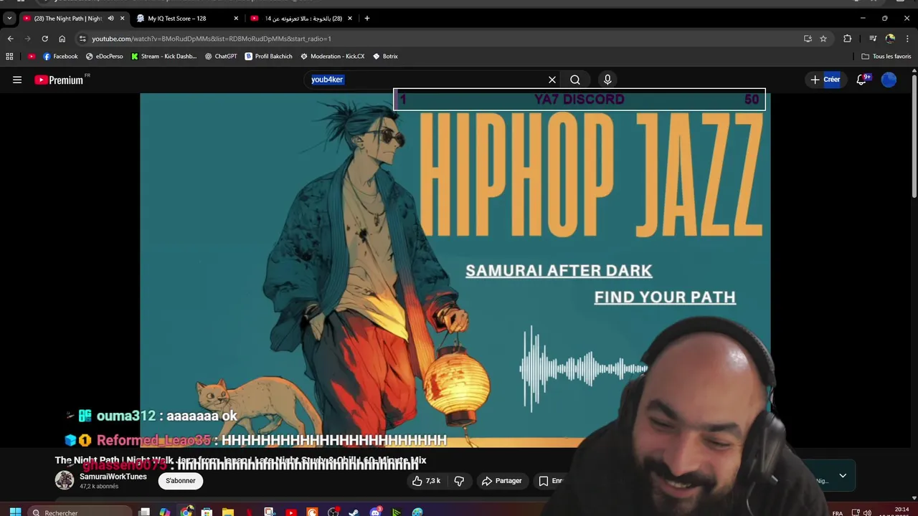
Task: Click the Hip Hop Jazz video player
Action: (x=455, y=270)
